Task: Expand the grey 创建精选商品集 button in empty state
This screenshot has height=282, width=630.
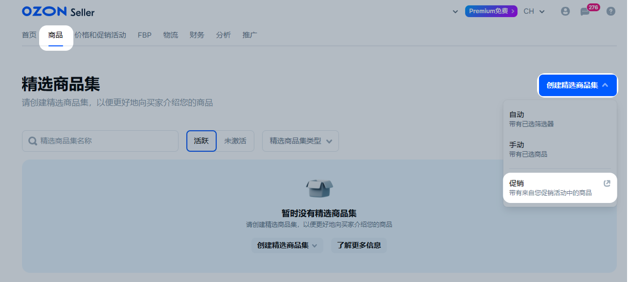Action: click(x=288, y=245)
